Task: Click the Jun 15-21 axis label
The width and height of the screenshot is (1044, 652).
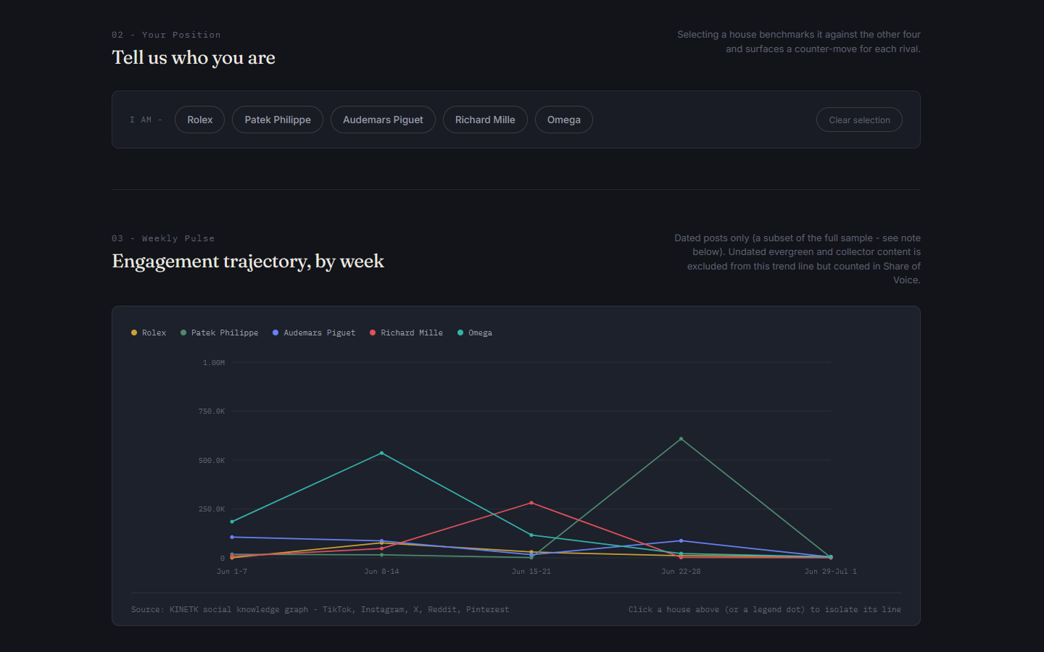Action: point(531,572)
